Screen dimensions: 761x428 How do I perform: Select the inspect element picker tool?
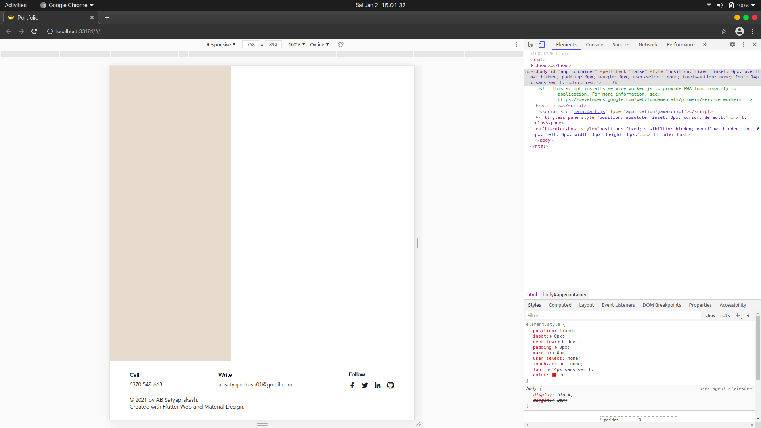point(531,44)
